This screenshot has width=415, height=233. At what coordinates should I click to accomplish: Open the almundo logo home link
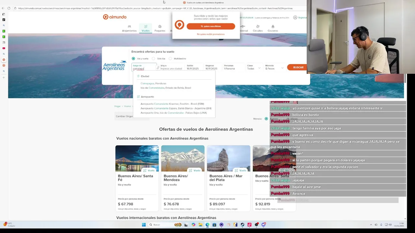(x=115, y=17)
